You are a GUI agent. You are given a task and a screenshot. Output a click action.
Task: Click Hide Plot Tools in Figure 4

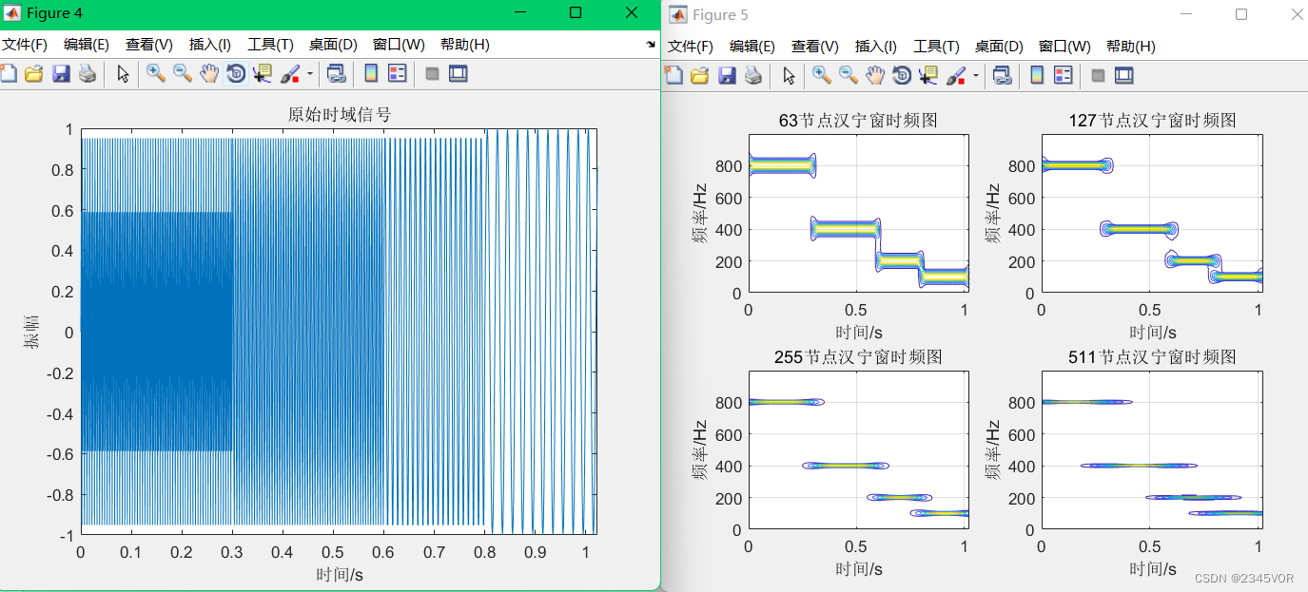[x=431, y=73]
